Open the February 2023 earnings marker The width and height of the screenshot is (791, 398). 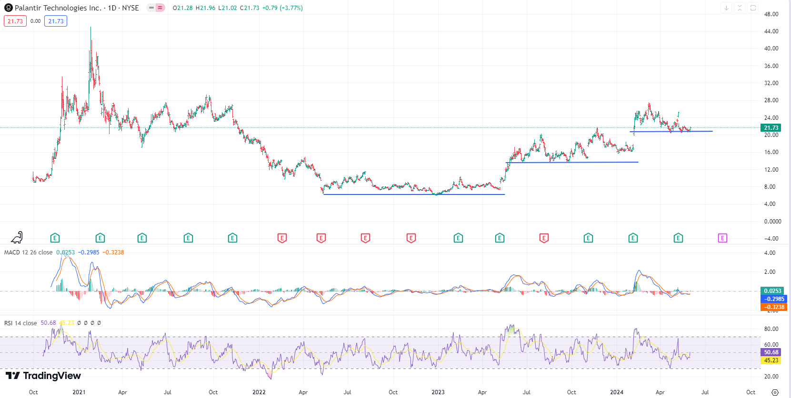[458, 238]
